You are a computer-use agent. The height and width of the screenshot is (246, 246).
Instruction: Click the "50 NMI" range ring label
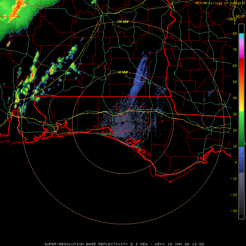(x=123, y=72)
